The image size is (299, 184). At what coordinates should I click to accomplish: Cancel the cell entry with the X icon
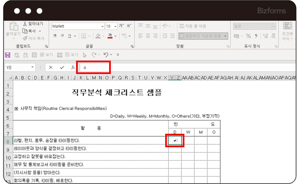[51, 67]
